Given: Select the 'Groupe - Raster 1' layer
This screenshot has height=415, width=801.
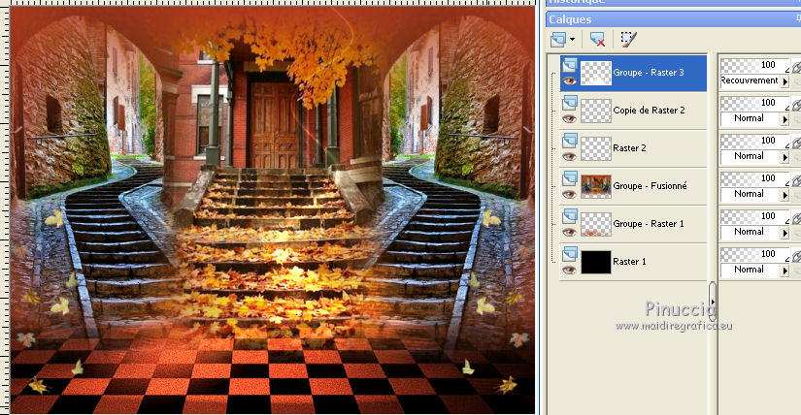Looking at the screenshot, I should (649, 224).
